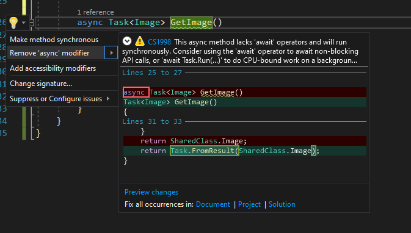This screenshot has height=233, width=411.
Task: Click 'Task<Image>' return type in editor
Action: (x=137, y=23)
